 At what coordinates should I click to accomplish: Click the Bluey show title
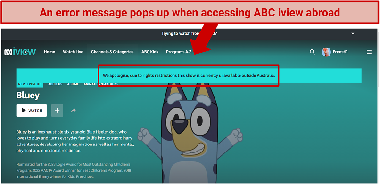point(28,96)
